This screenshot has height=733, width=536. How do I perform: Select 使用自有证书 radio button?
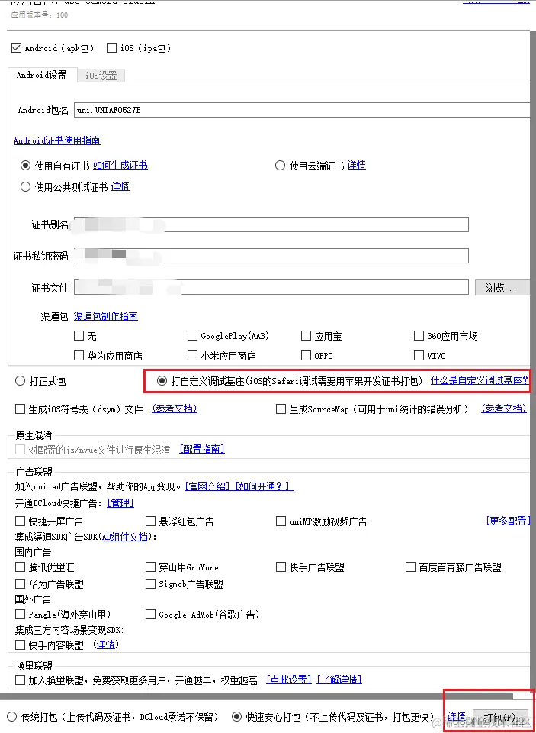25,166
